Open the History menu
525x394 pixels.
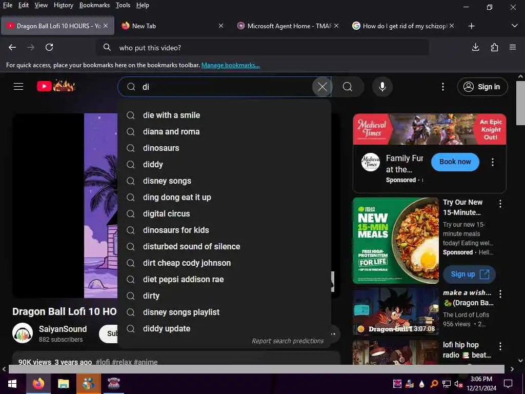pyautogui.click(x=63, y=5)
